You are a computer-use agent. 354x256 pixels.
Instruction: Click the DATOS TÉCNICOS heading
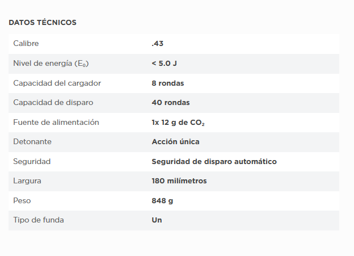43,23
